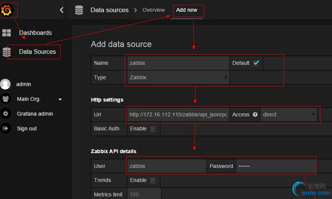Click the Data sources breadcrumb title
Viewport: 332px width, 199px height.
coord(109,10)
